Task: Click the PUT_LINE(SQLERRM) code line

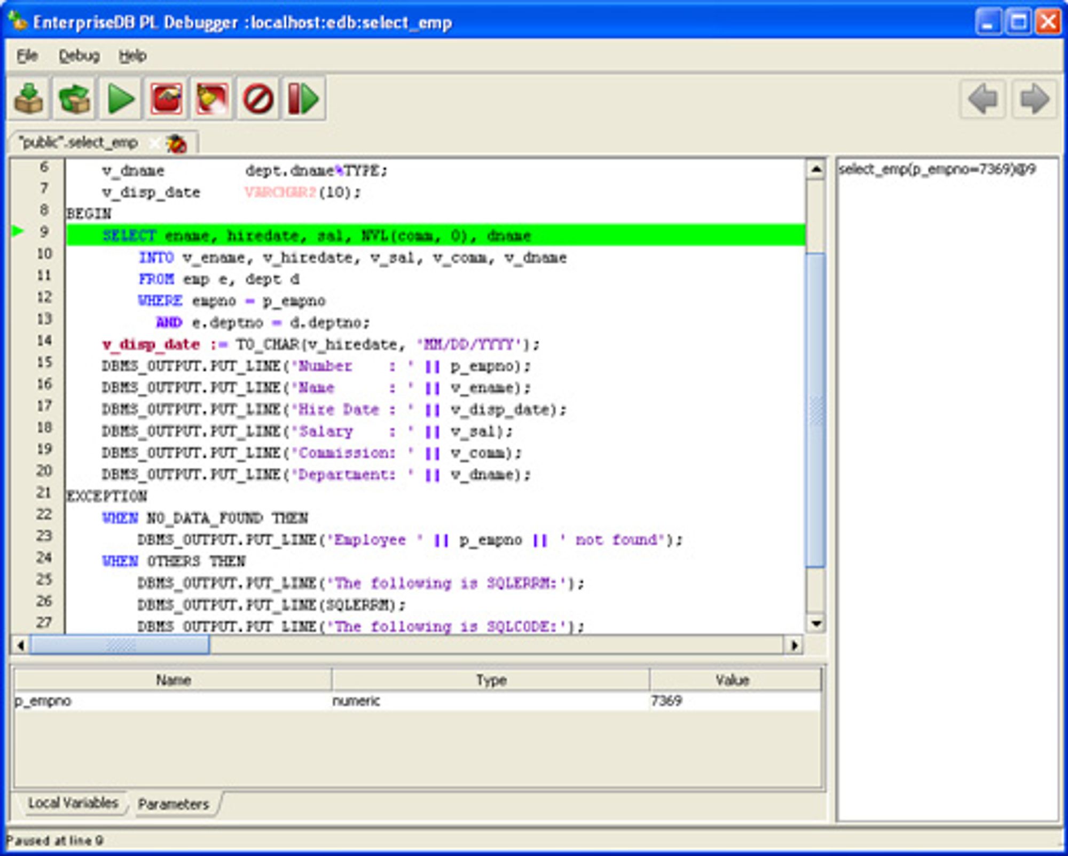Action: tap(272, 605)
